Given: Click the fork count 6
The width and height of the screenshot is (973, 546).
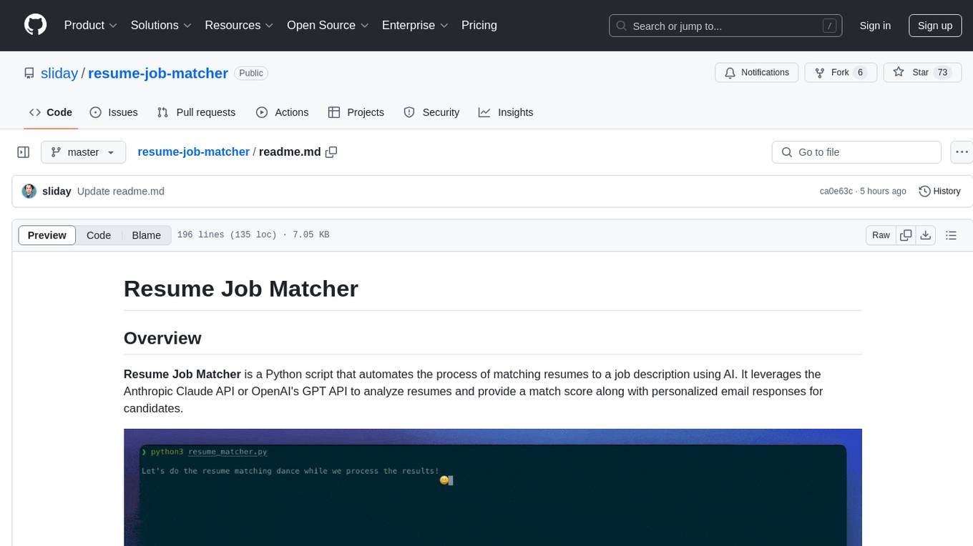Looking at the screenshot, I should pyautogui.click(x=860, y=72).
